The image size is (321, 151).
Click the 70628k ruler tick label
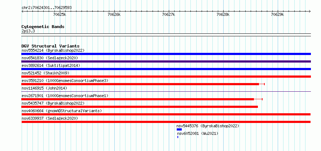click(223, 14)
